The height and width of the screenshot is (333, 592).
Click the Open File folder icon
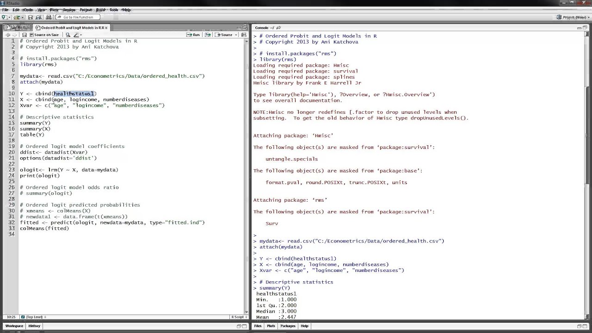tap(16, 17)
